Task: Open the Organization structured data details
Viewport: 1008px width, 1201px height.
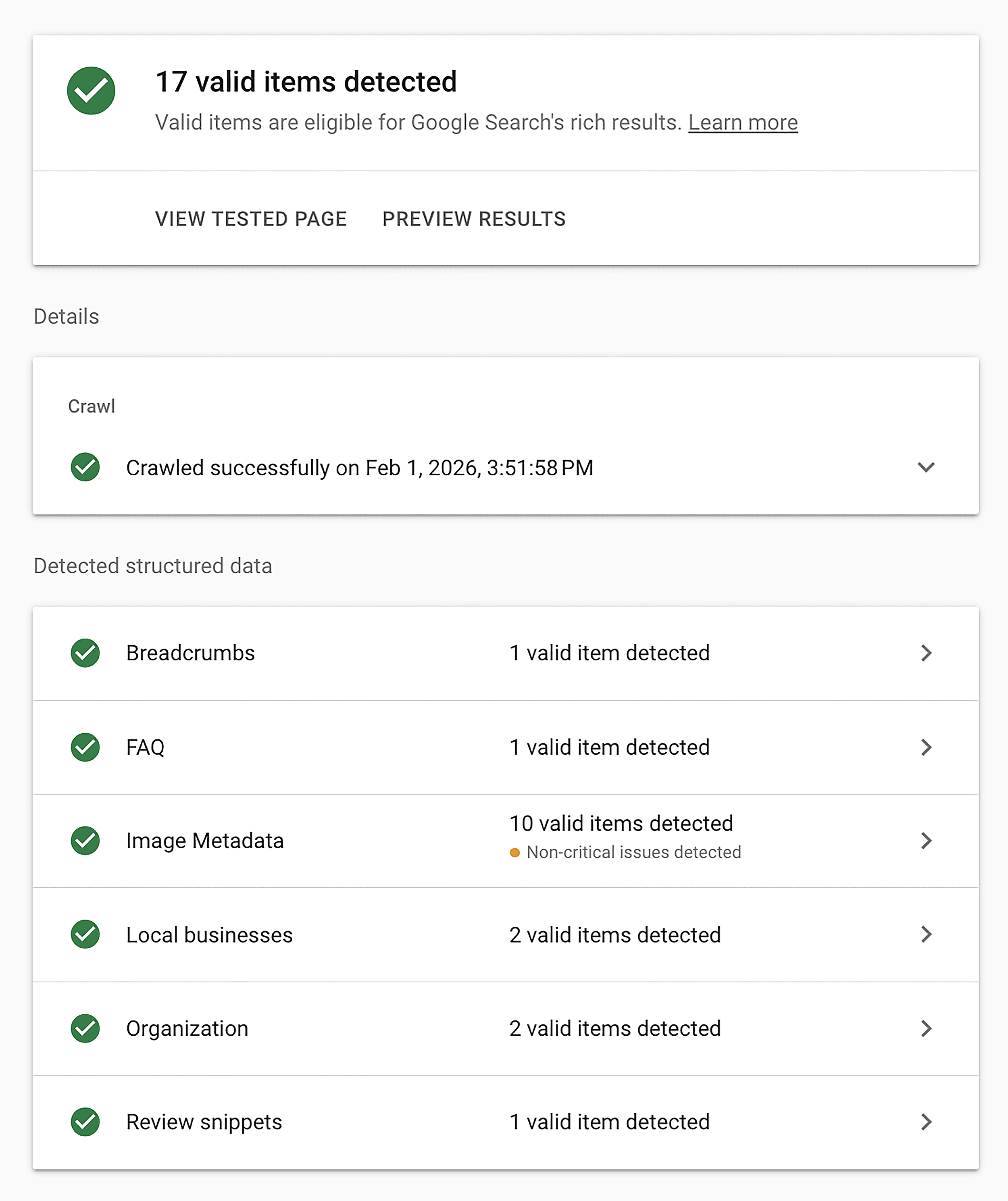Action: click(927, 1028)
